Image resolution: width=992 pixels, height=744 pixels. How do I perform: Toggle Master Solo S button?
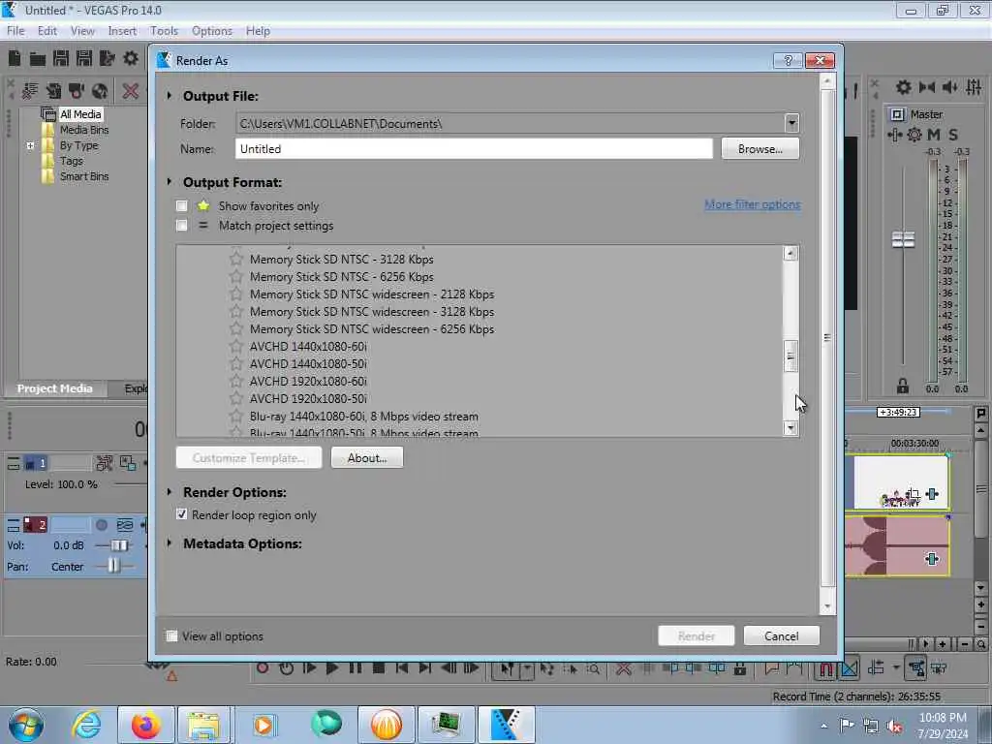[x=953, y=134]
